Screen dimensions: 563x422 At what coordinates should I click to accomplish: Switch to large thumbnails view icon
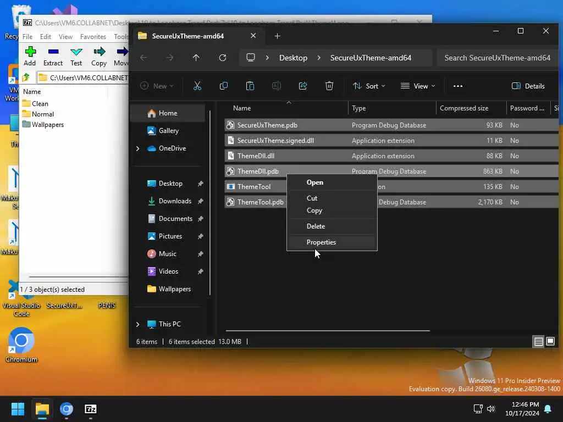550,341
